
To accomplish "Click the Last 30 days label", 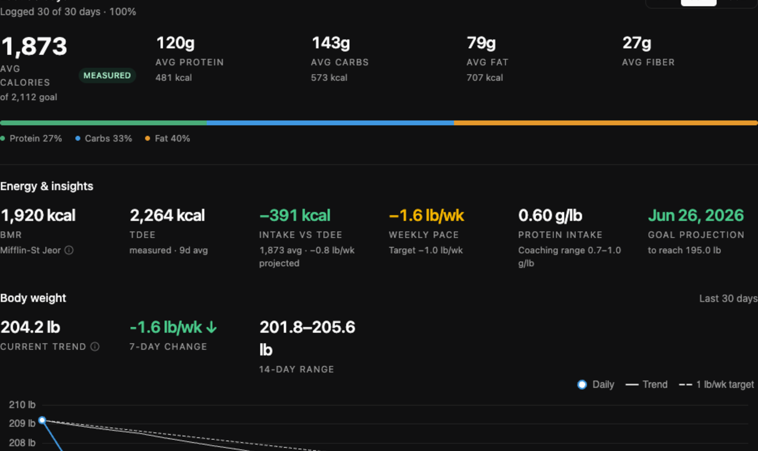I will tap(728, 299).
